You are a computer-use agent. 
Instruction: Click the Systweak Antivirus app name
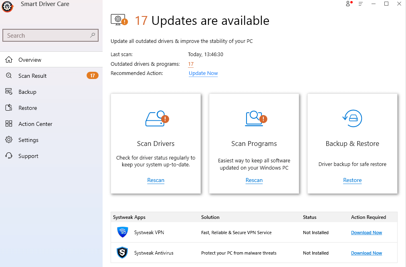point(154,253)
